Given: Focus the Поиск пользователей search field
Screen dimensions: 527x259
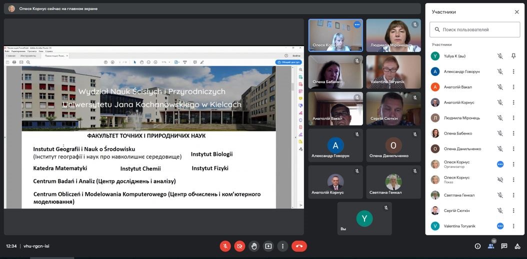Looking at the screenshot, I should click(474, 29).
